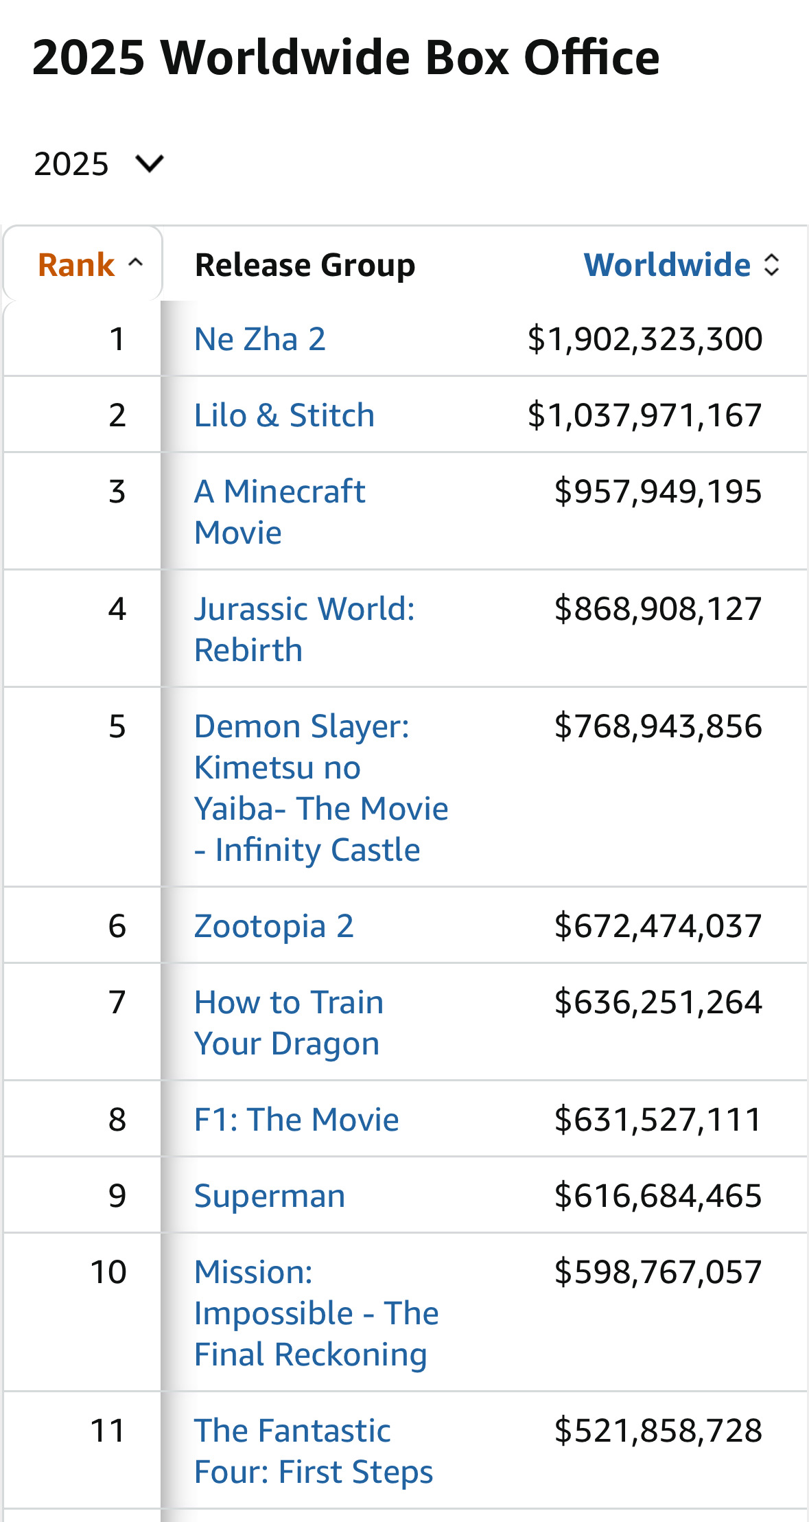
Task: Click Ne Zha 2 gross $1,902,323,300
Action: click(644, 339)
